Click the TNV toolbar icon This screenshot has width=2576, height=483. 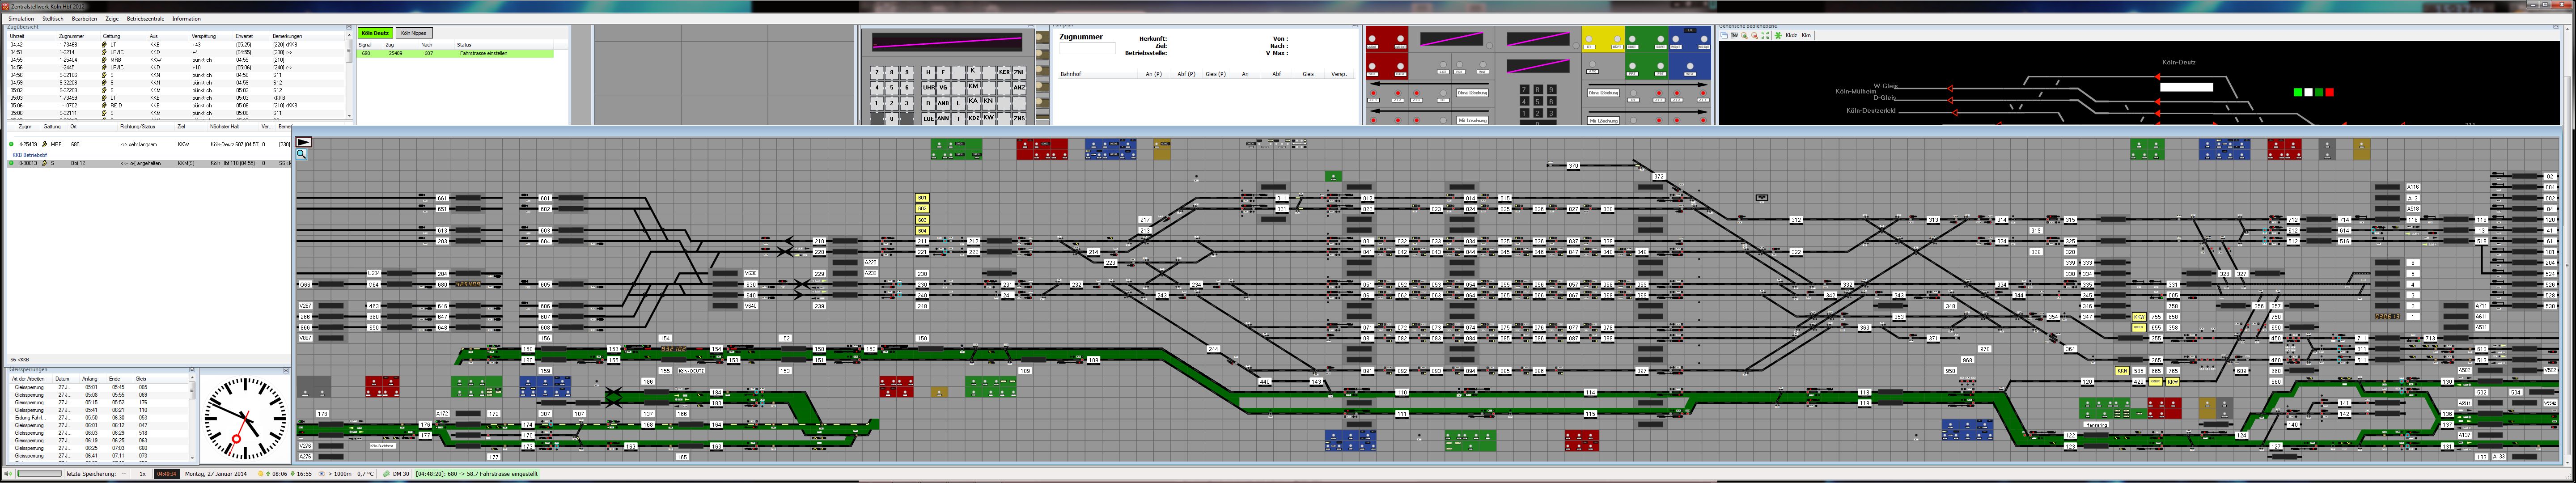click(1734, 36)
